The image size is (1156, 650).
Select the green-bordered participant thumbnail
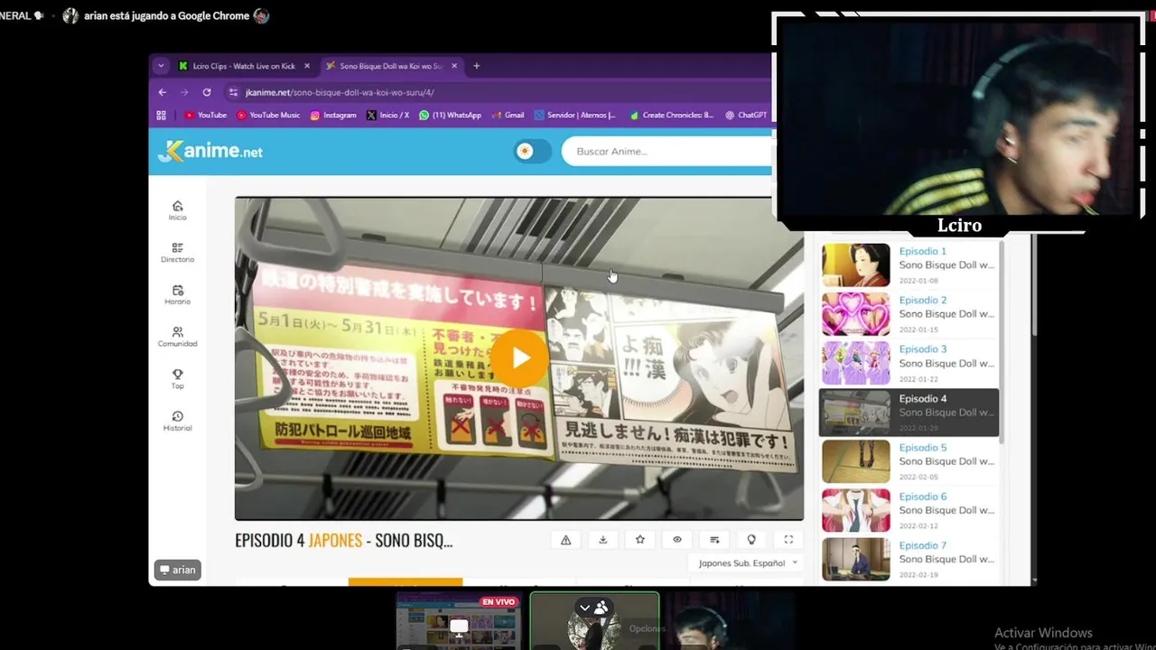tap(594, 621)
